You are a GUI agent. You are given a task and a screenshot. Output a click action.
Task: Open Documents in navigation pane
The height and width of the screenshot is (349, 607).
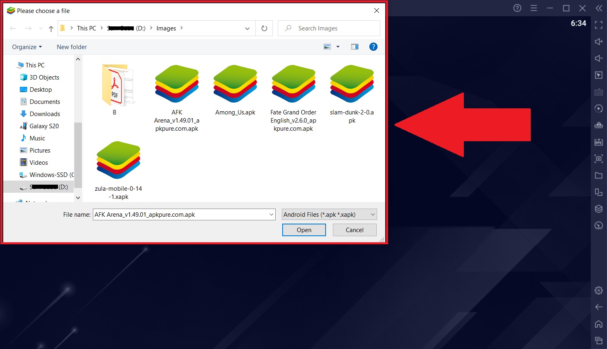tap(45, 102)
